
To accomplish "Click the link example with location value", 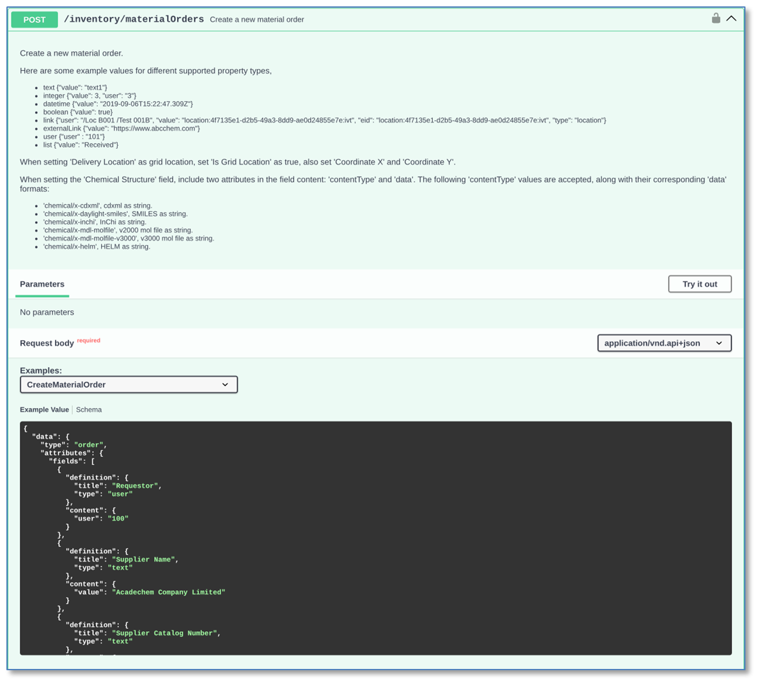I will [324, 120].
